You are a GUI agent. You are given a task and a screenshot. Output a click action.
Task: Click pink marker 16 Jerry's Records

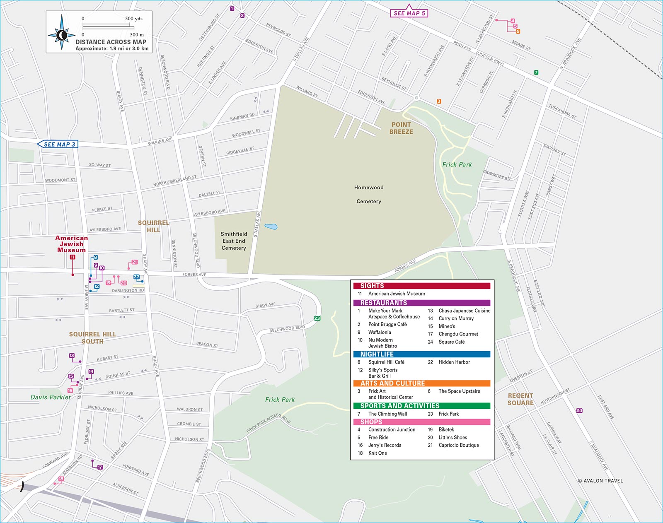(70, 390)
